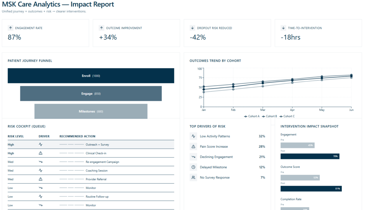Select the Enroll (1000) funnel stage
Image resolution: width=365 pixels, height=210 pixels.
tap(91, 76)
